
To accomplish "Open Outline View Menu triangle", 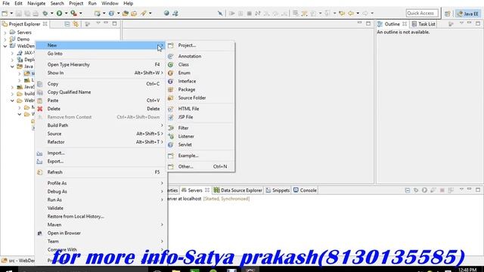I will pyautogui.click(x=461, y=23).
